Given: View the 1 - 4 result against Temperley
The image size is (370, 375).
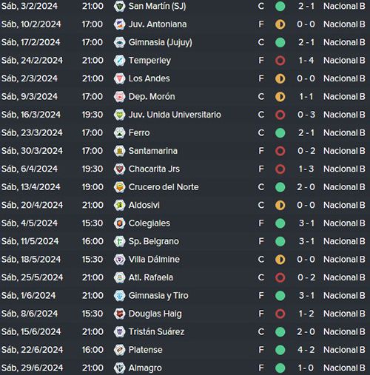Looking at the screenshot, I should point(306,61).
